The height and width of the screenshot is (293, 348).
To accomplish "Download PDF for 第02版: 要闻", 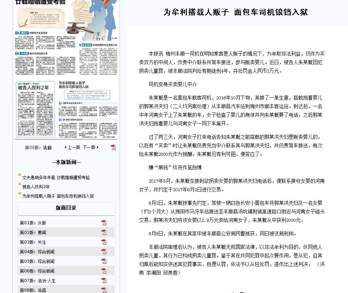I will (104, 232).
